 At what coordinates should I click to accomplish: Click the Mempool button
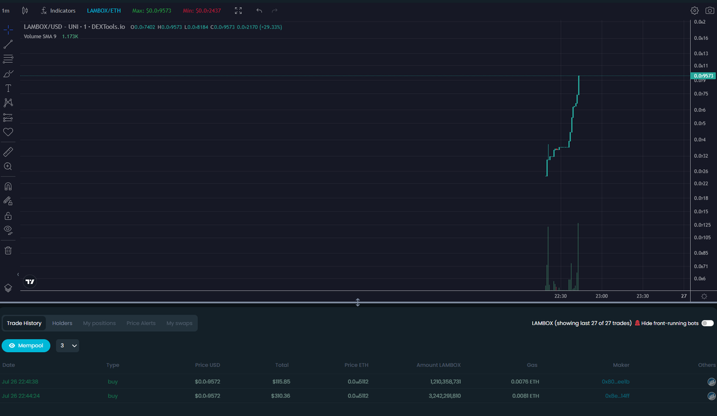click(26, 345)
